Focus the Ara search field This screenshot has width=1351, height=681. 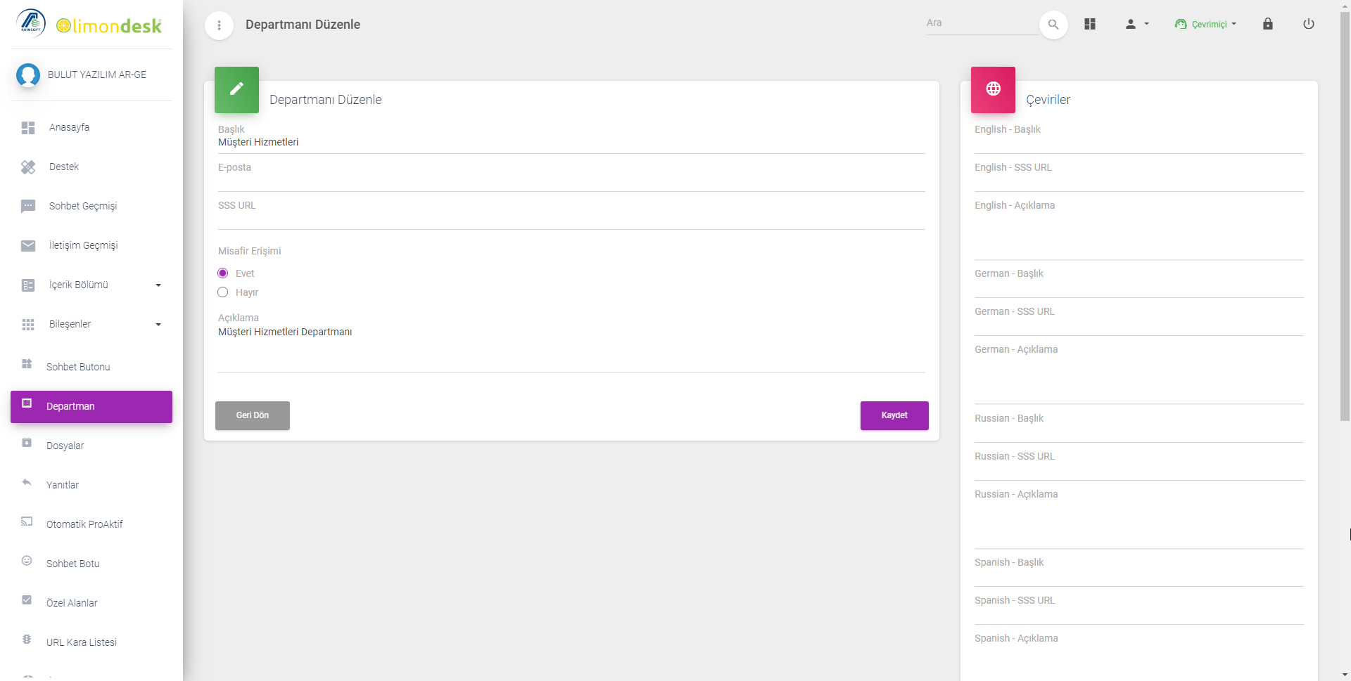[982, 23]
